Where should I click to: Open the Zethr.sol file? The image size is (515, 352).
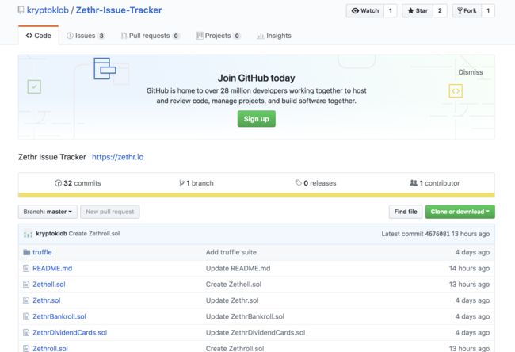(46, 300)
